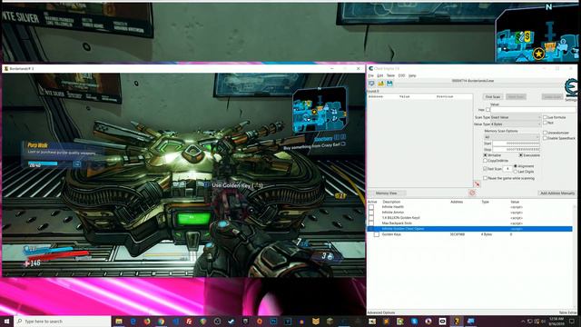Open the D3D menu in Cheat Engine
This screenshot has width=581, height=327.
click(401, 75)
